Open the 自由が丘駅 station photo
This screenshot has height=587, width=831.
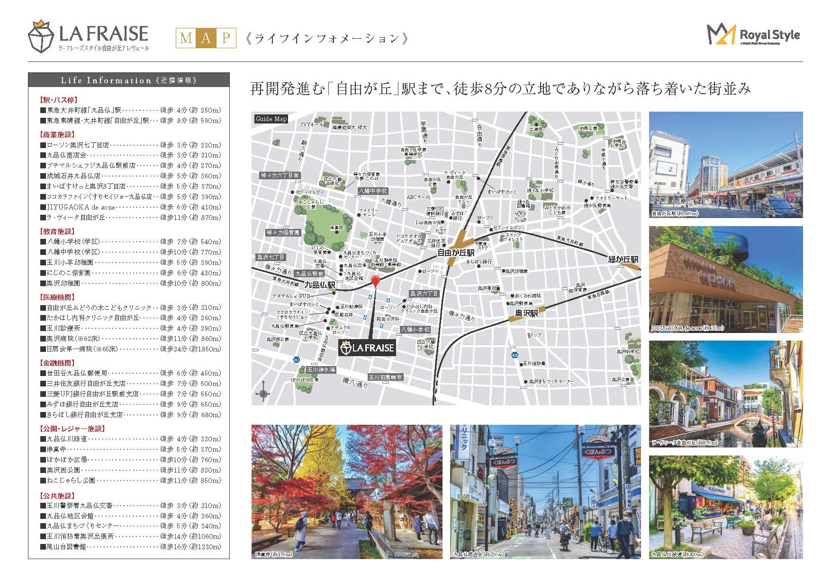tap(725, 165)
